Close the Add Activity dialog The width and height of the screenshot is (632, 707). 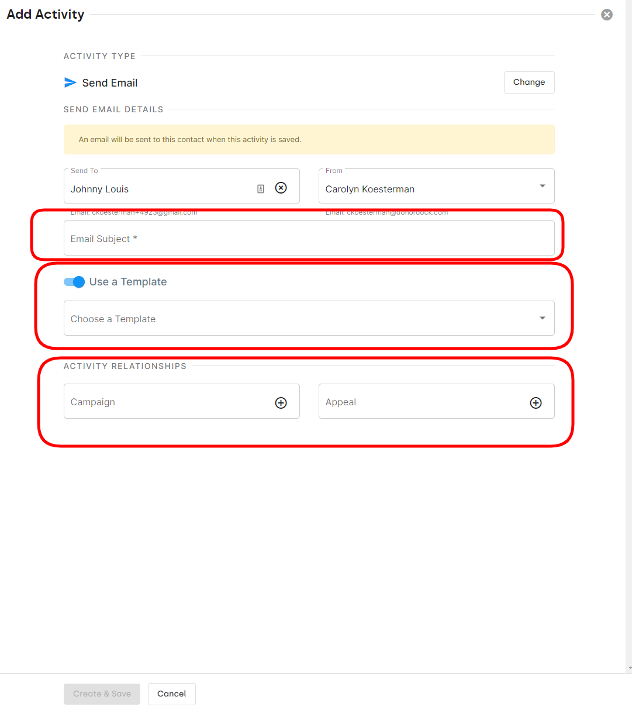[607, 15]
